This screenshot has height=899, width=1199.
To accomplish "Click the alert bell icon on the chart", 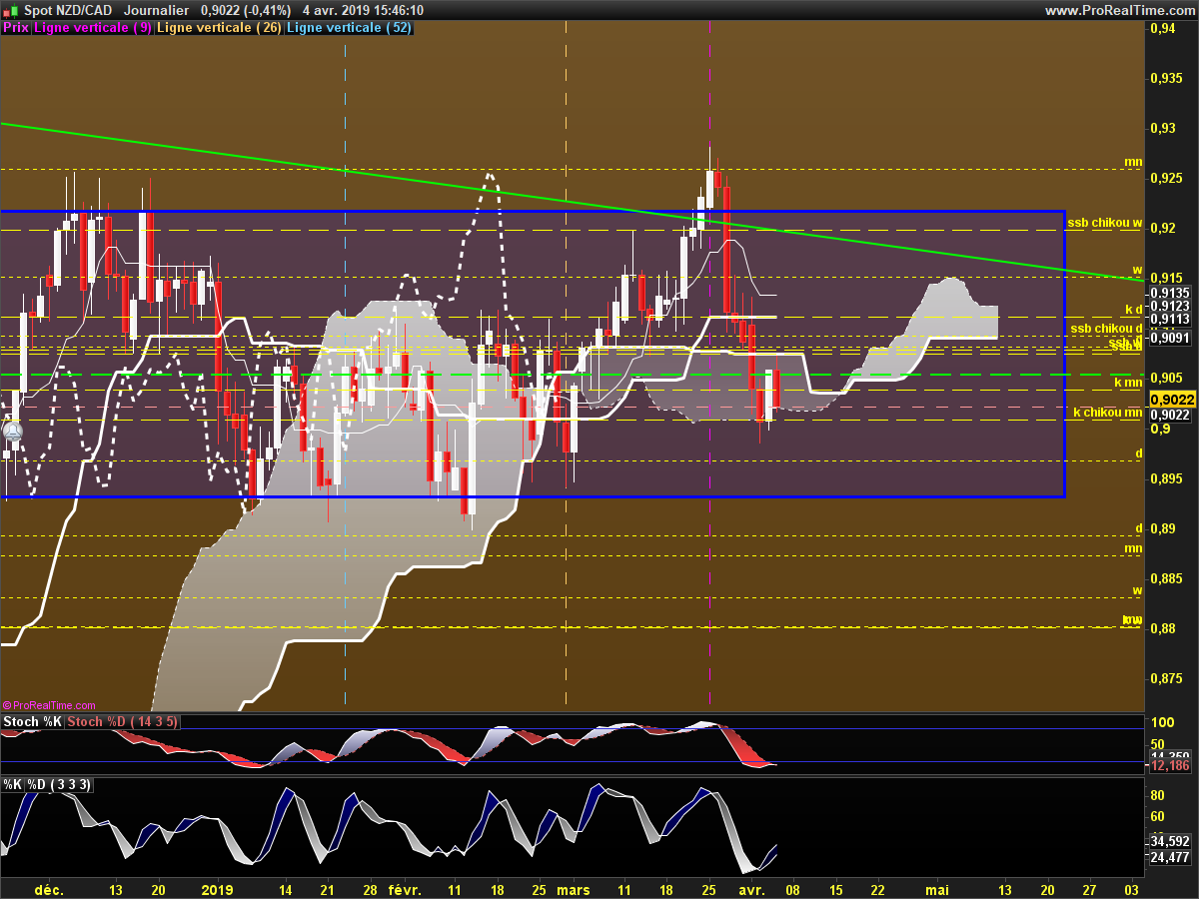I will (x=13, y=432).
